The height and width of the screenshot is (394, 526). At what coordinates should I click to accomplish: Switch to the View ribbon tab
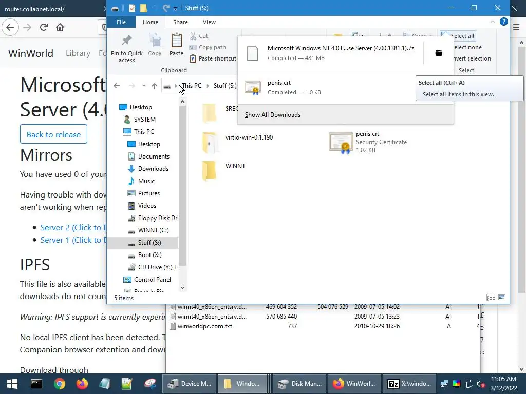pos(210,22)
